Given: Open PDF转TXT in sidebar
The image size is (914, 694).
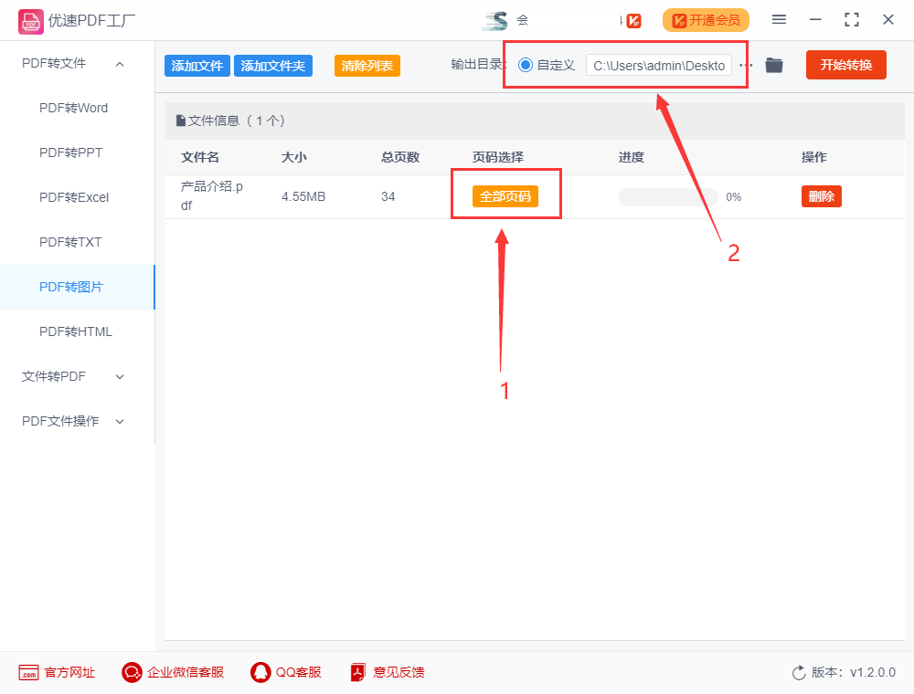Looking at the screenshot, I should pos(70,242).
